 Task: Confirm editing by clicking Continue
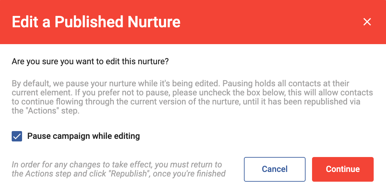click(x=343, y=169)
